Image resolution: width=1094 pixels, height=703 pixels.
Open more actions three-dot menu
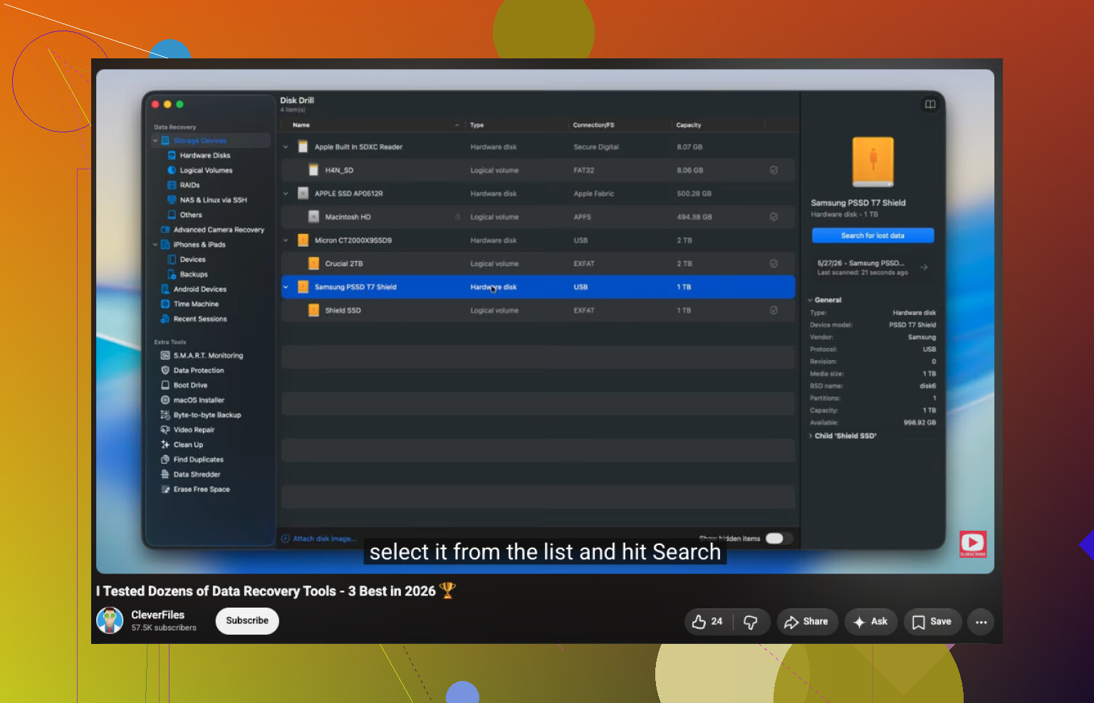(981, 622)
